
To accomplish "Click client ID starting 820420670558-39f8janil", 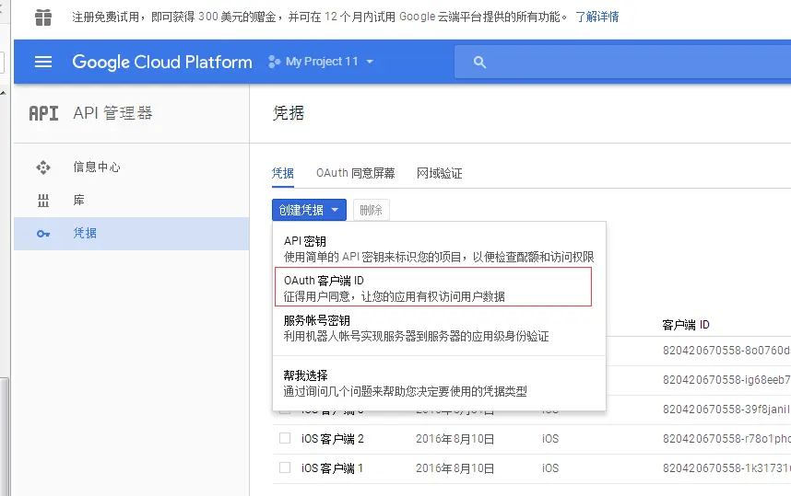I will 726,409.
